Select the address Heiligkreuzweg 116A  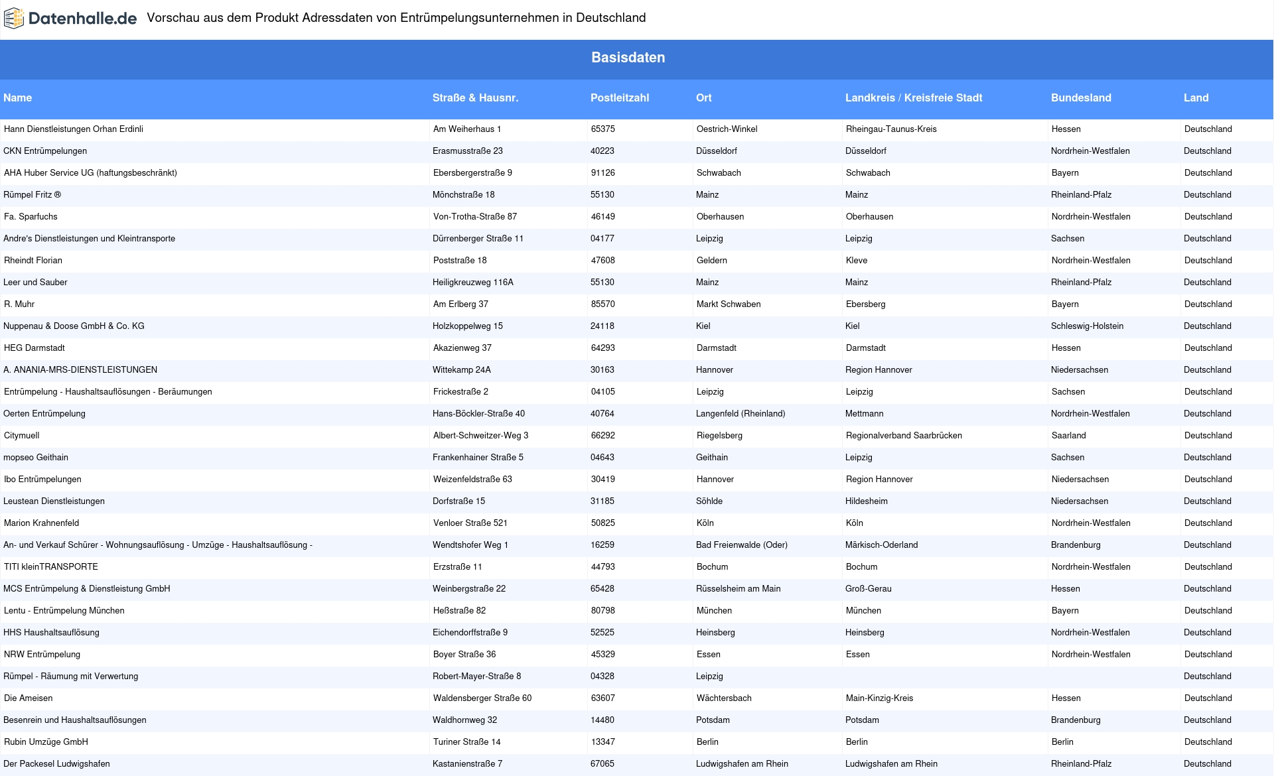[473, 283]
